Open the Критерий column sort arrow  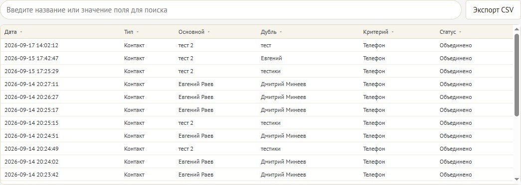pyautogui.click(x=392, y=32)
